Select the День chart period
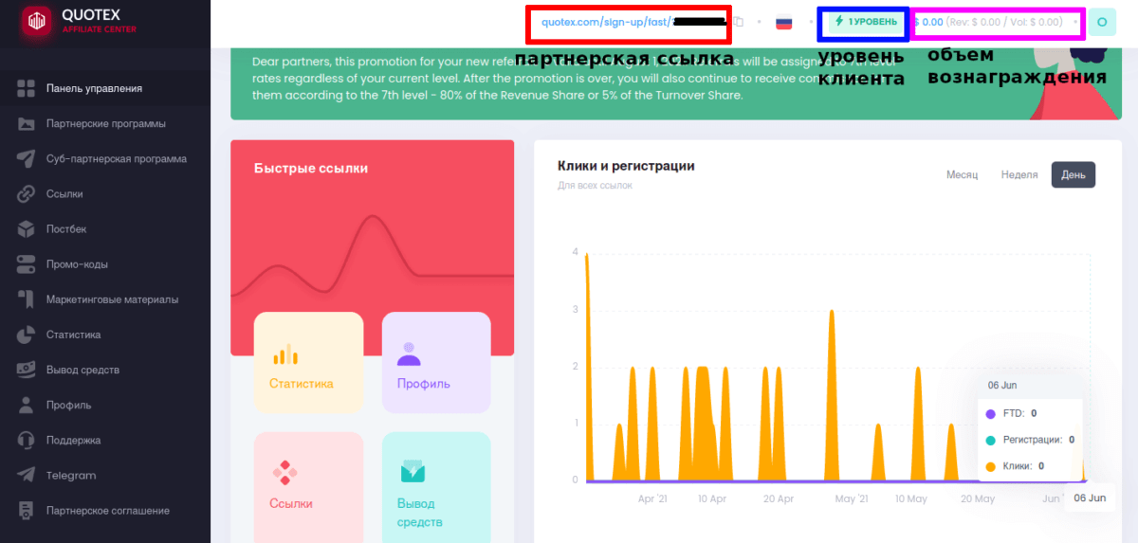Screen dimensions: 1138x543 pyautogui.click(x=1074, y=175)
